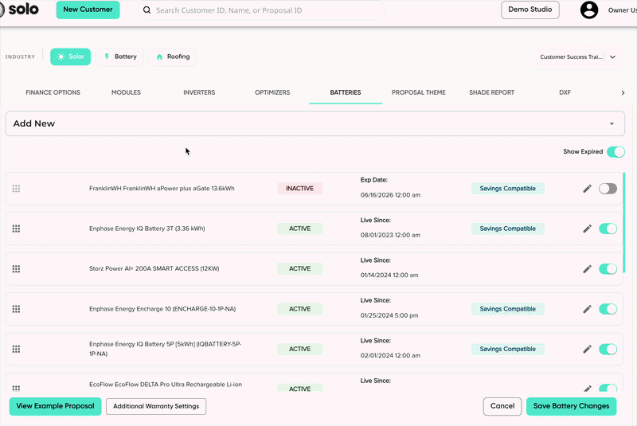Open the Finance Options tab
Viewport: 637px width, 426px height.
tap(53, 92)
